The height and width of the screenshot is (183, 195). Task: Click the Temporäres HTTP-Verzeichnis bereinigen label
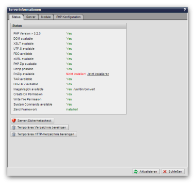[46, 134]
